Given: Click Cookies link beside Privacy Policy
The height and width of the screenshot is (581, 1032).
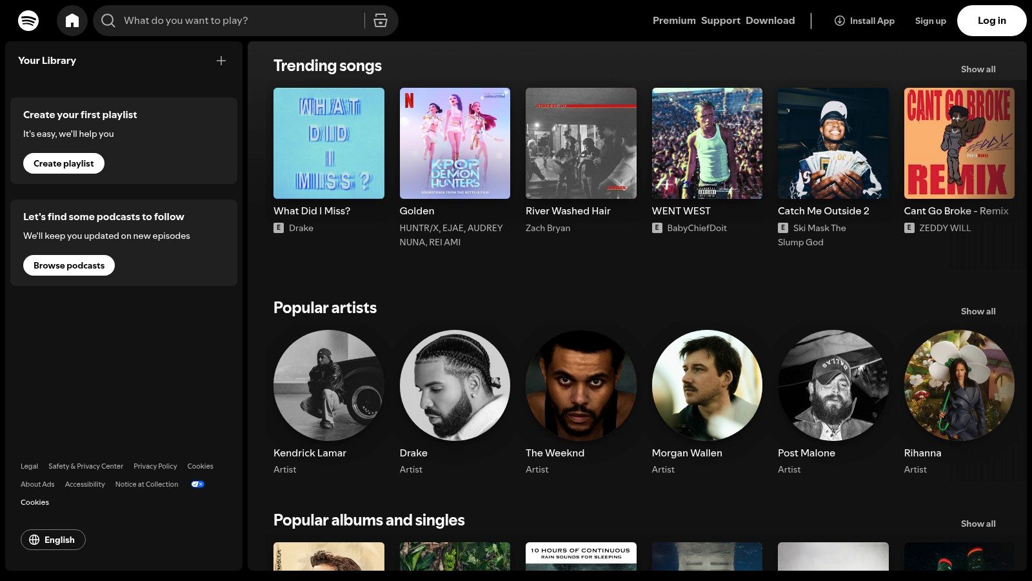Looking at the screenshot, I should pos(200,466).
